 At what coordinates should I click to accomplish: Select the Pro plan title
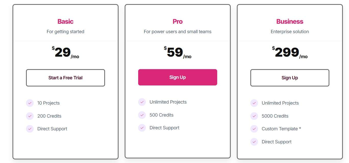177,21
